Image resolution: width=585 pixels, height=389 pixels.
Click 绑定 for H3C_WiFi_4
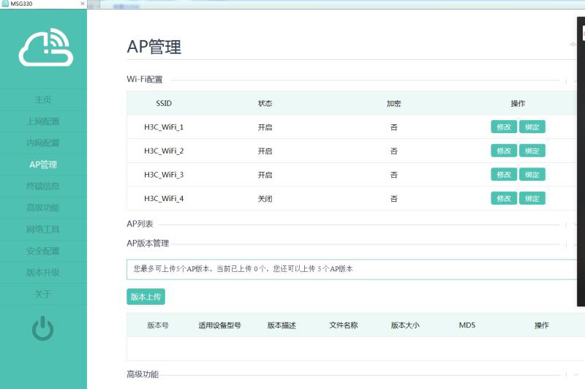[x=532, y=198]
